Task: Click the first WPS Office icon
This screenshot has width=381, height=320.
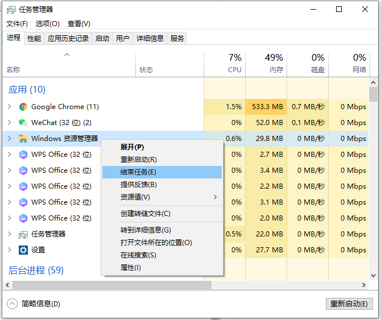Action: [x=23, y=155]
